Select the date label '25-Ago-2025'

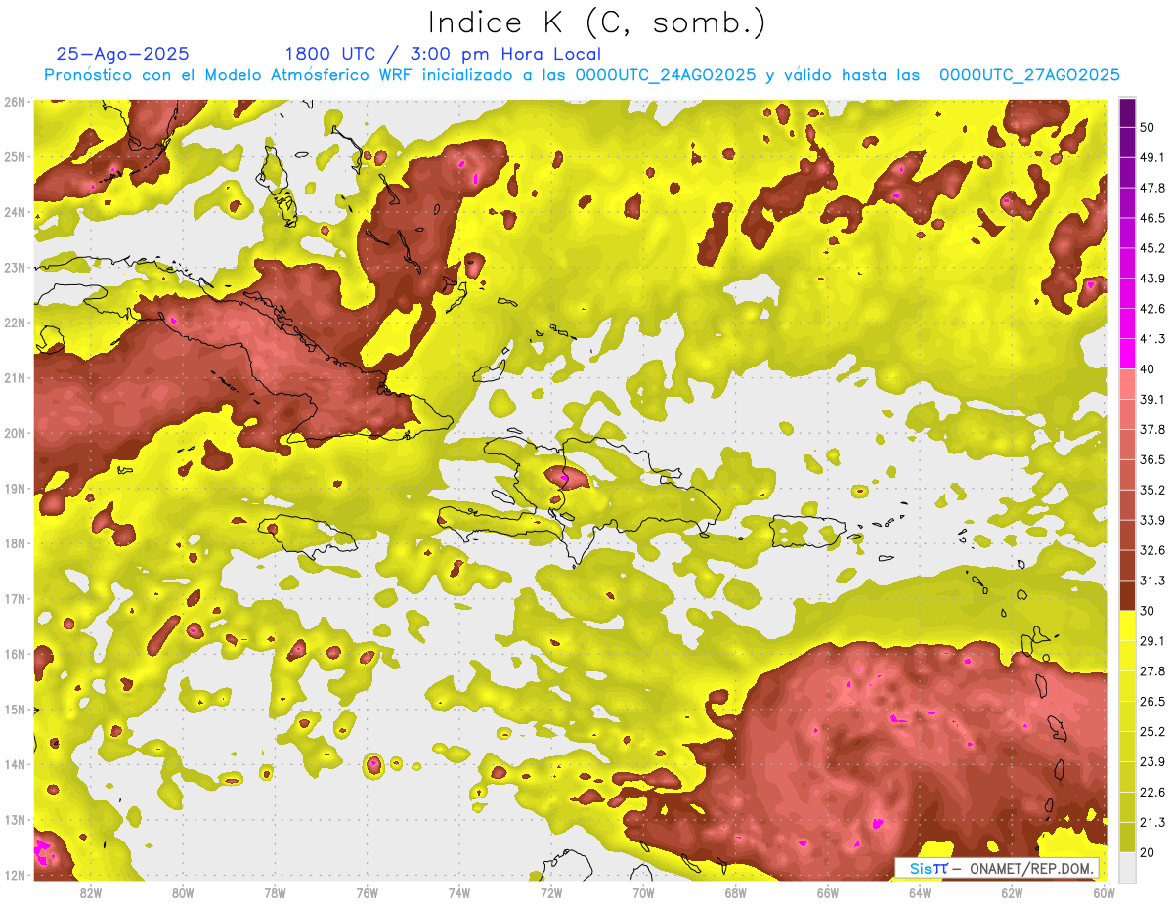123,54
